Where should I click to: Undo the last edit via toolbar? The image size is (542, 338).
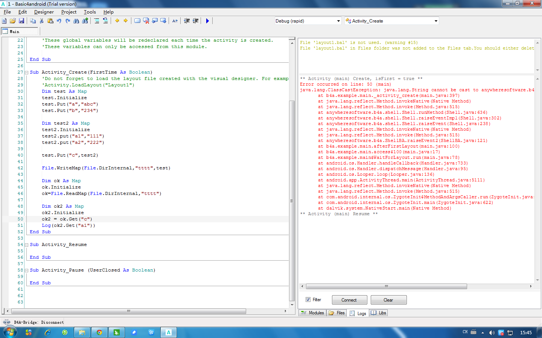[x=59, y=21]
